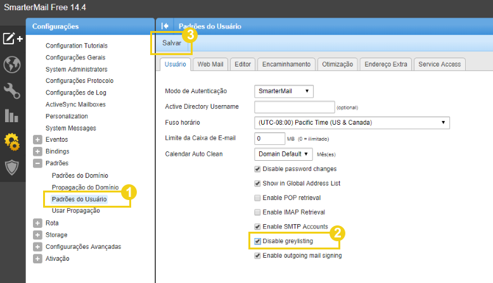
Task: Expand the Eventos tree node
Action: click(x=37, y=139)
